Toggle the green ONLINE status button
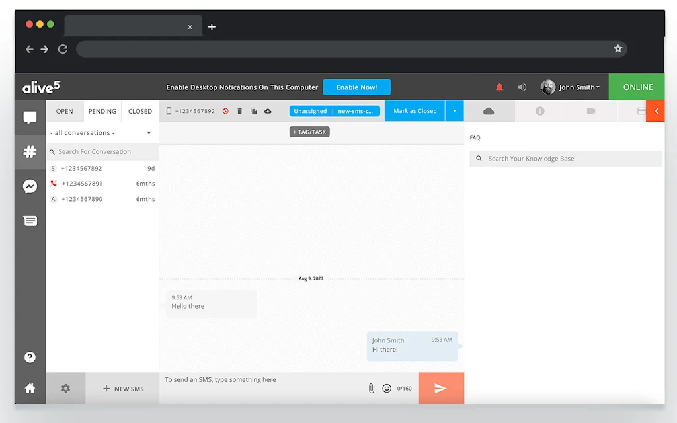This screenshot has width=677, height=423. tap(637, 87)
